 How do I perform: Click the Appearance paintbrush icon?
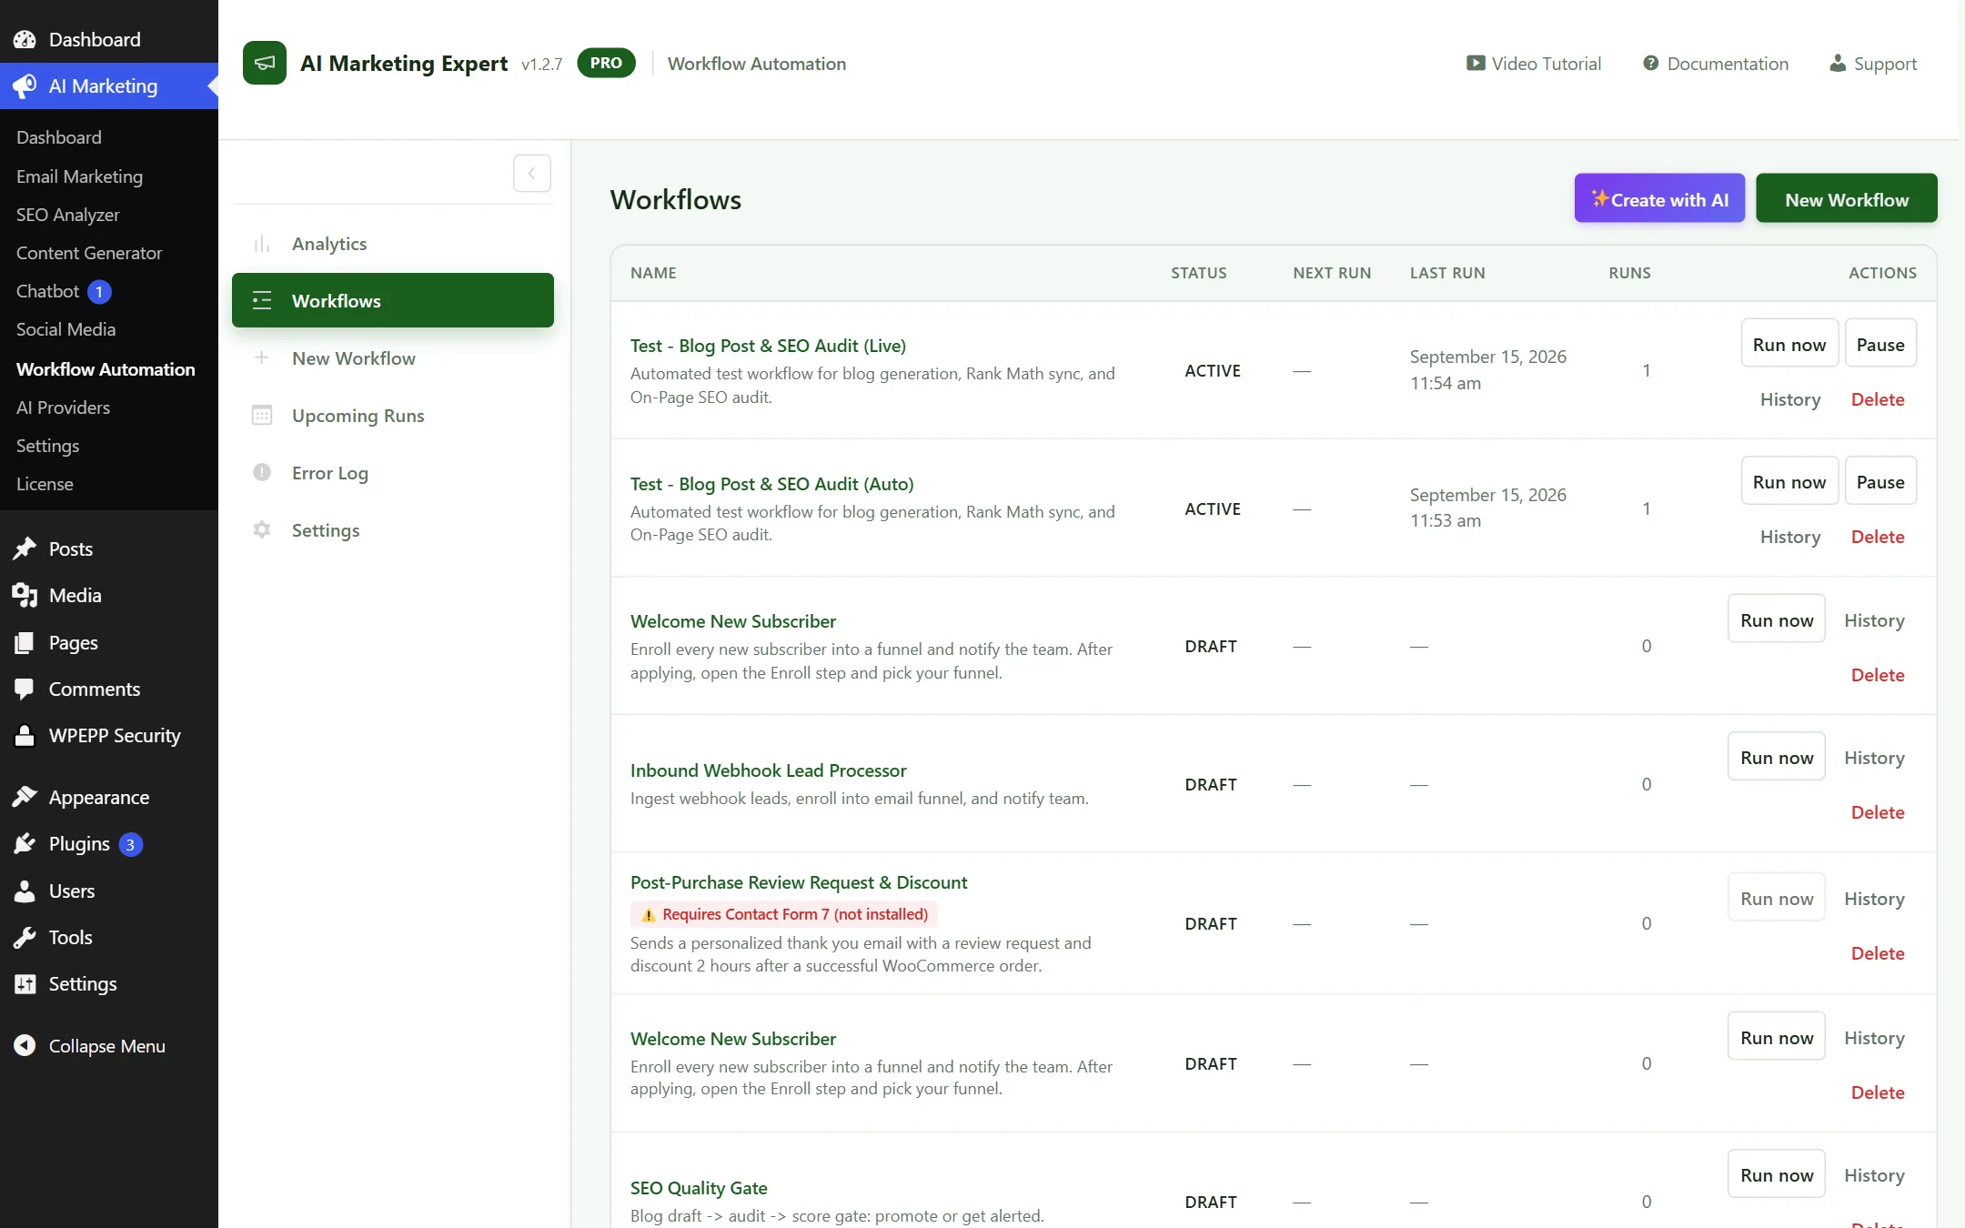(25, 797)
